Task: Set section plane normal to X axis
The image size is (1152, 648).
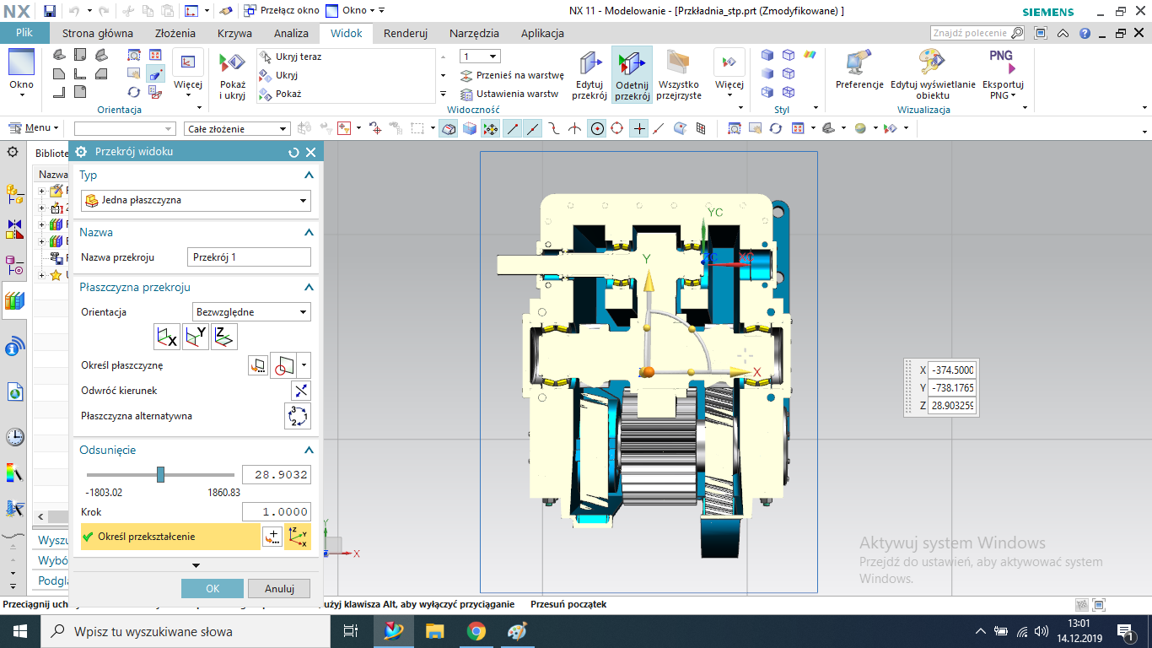Action: pos(167,337)
